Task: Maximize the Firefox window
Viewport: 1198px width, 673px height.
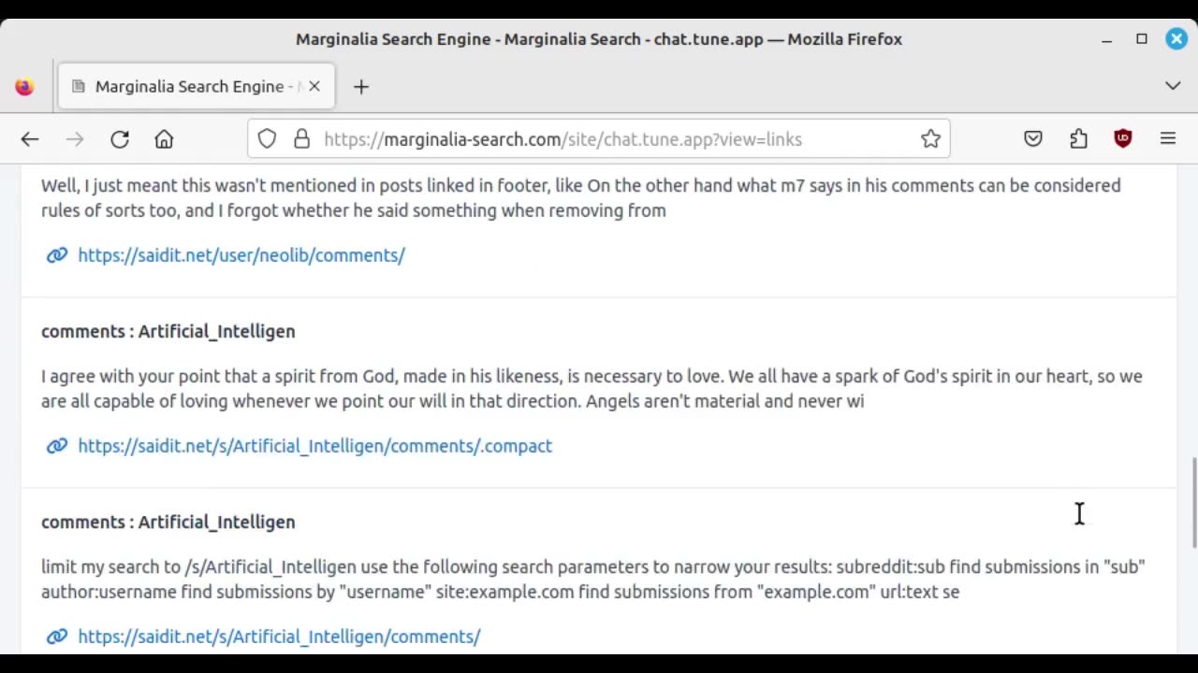Action: click(x=1142, y=39)
